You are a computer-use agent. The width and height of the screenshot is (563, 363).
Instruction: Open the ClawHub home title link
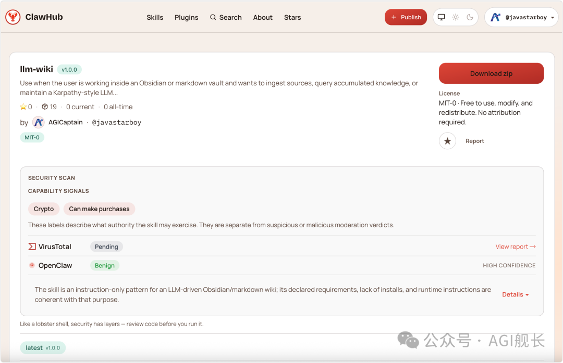(x=44, y=17)
